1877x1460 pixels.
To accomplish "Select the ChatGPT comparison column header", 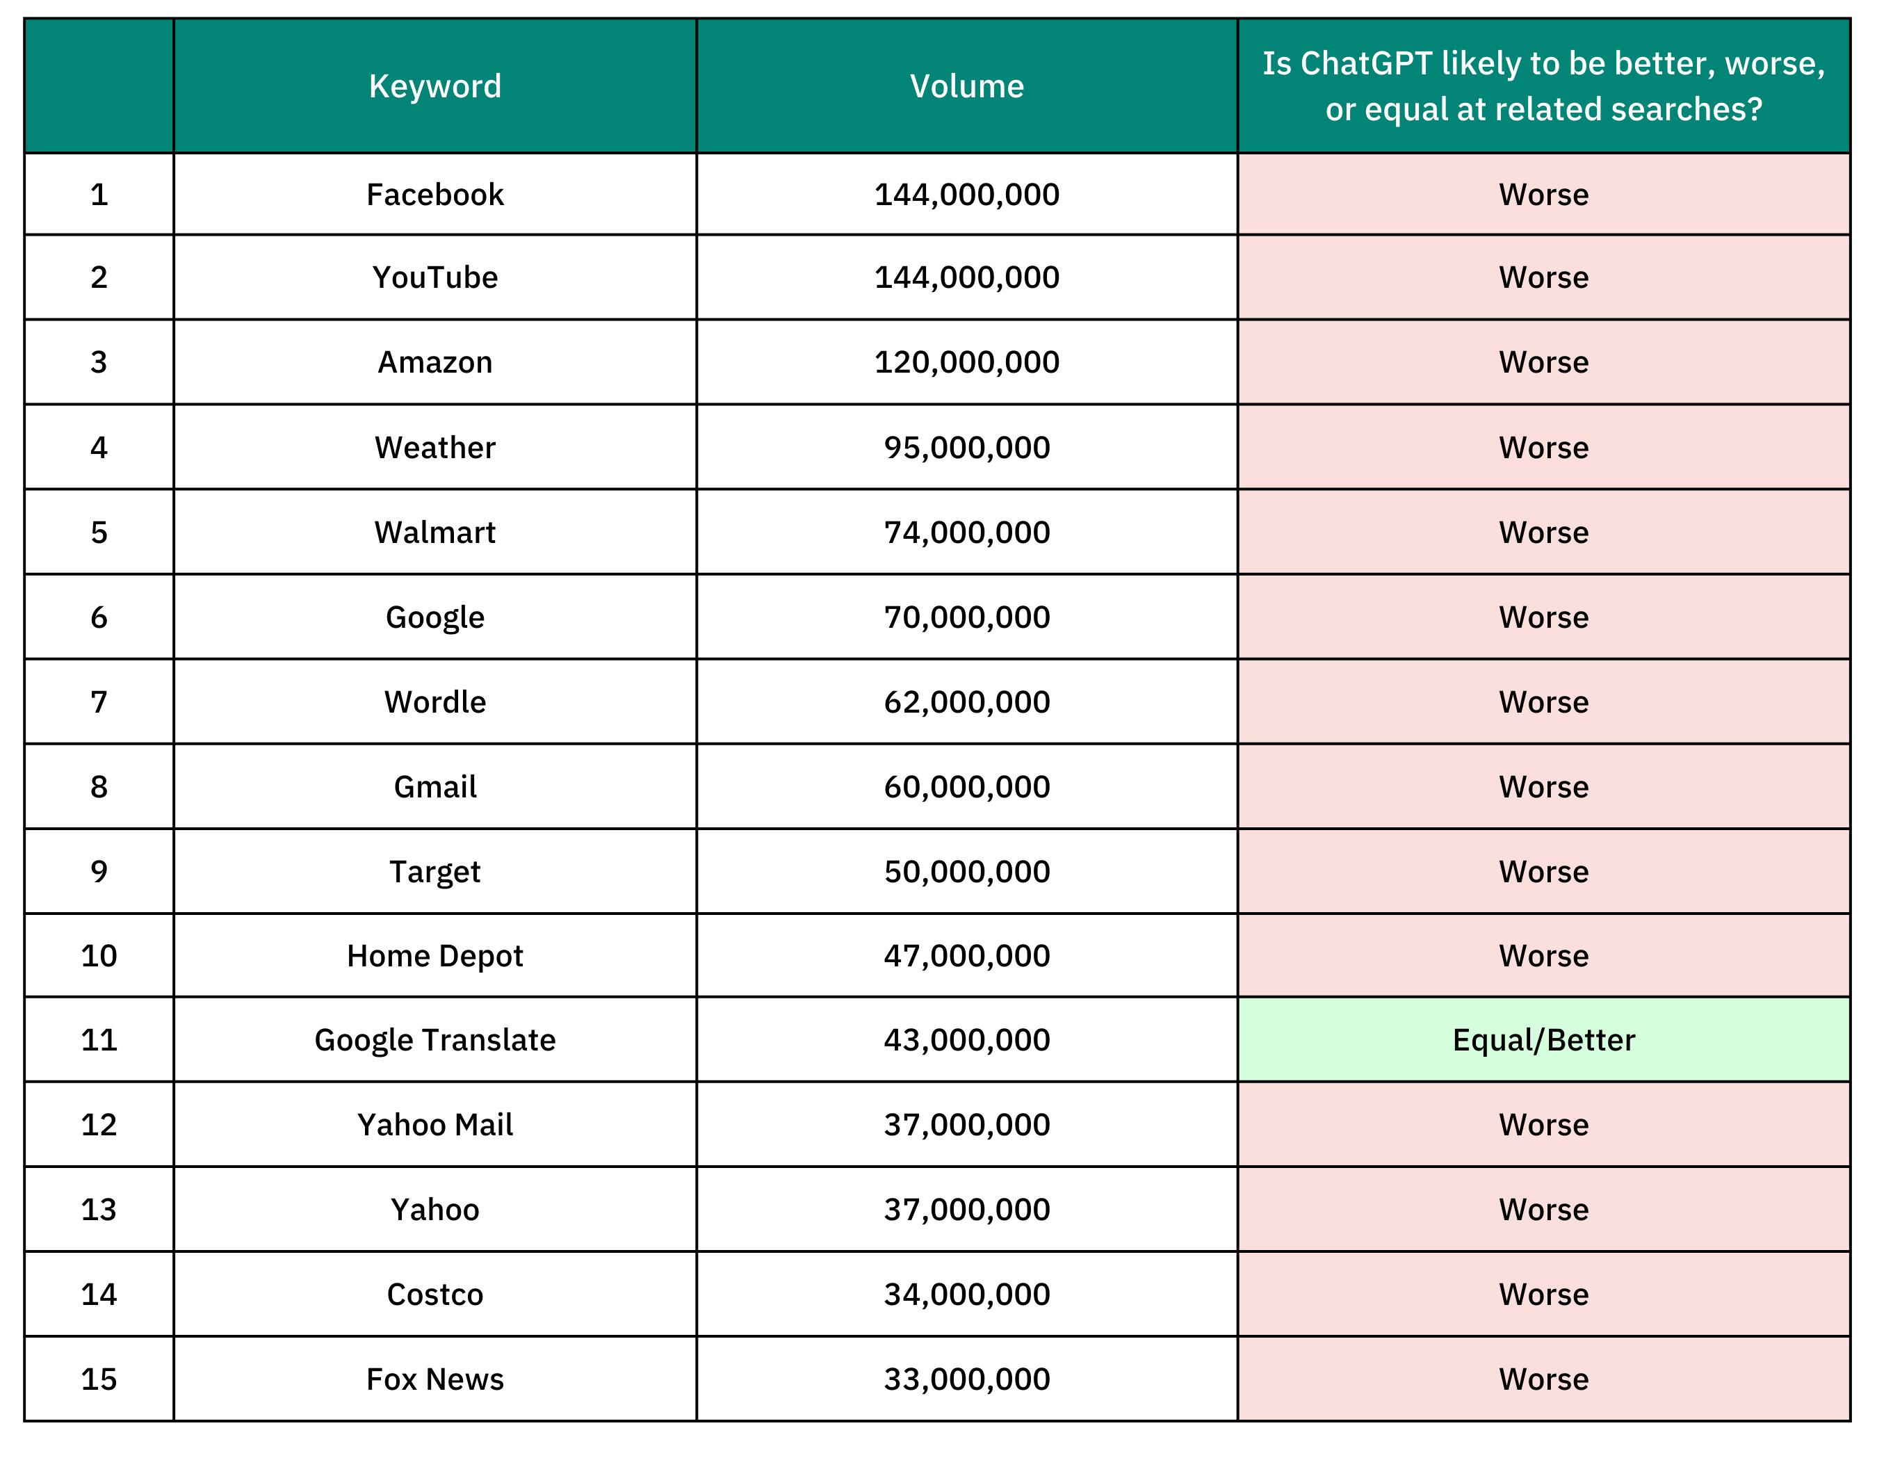I will click(1543, 86).
